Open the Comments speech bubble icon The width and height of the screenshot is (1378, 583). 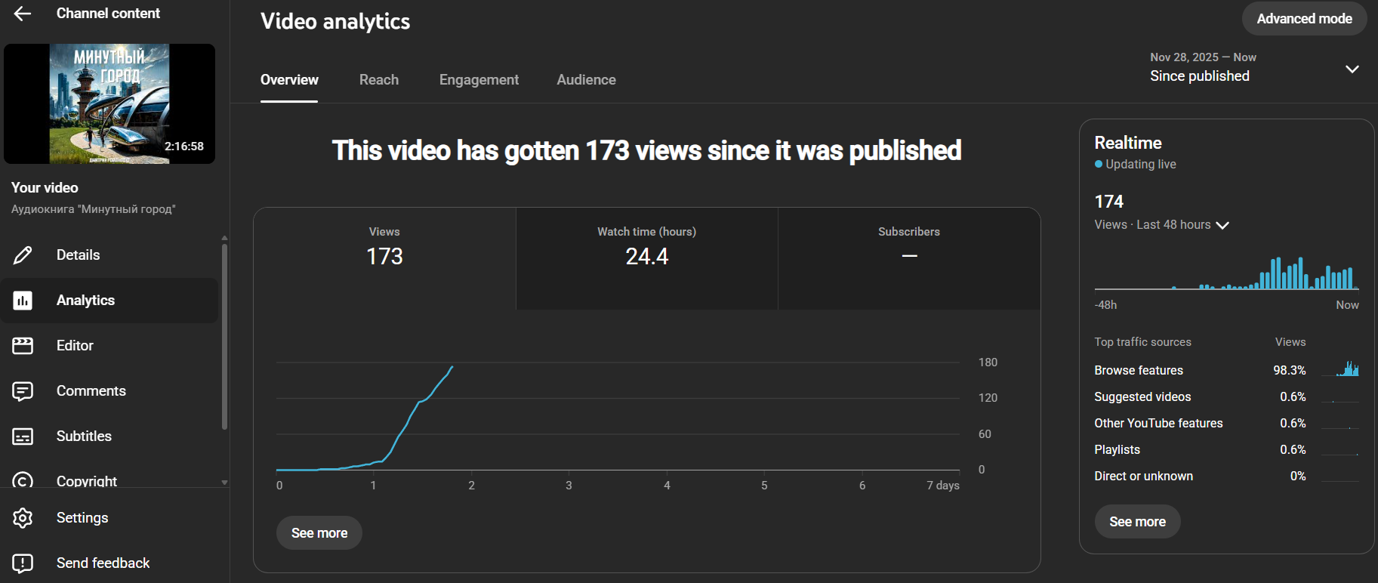23,391
